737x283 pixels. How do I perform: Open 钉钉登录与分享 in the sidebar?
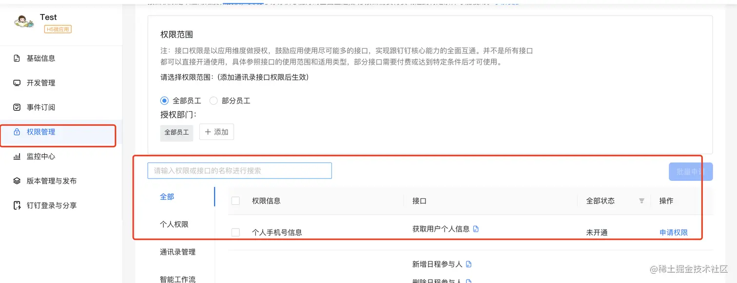tap(52, 206)
